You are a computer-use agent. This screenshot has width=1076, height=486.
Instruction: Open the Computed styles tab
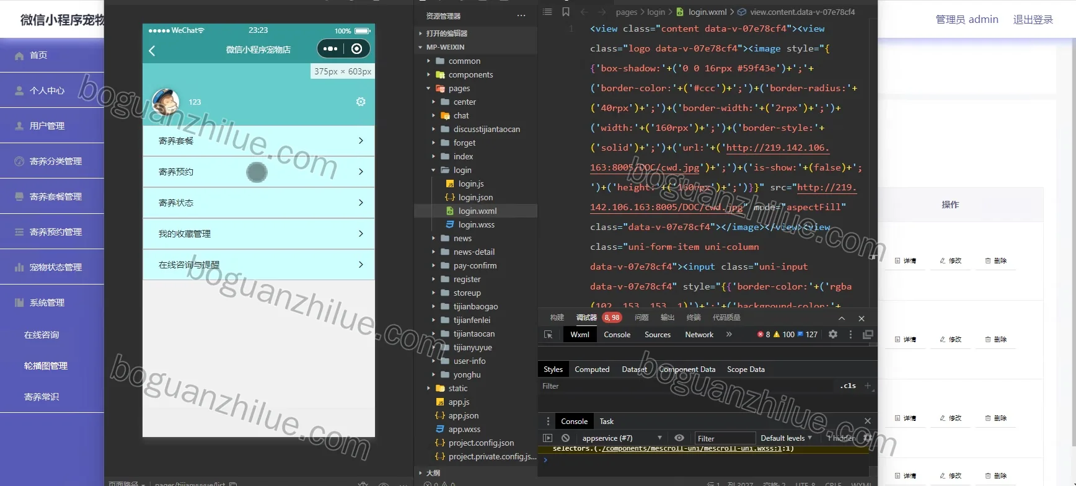coord(592,369)
